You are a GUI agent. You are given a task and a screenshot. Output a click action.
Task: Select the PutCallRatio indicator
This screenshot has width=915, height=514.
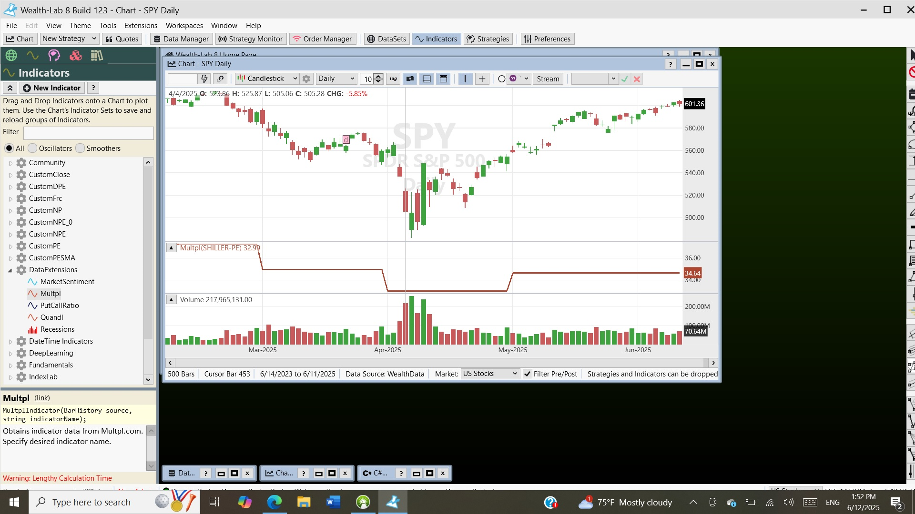(x=60, y=306)
